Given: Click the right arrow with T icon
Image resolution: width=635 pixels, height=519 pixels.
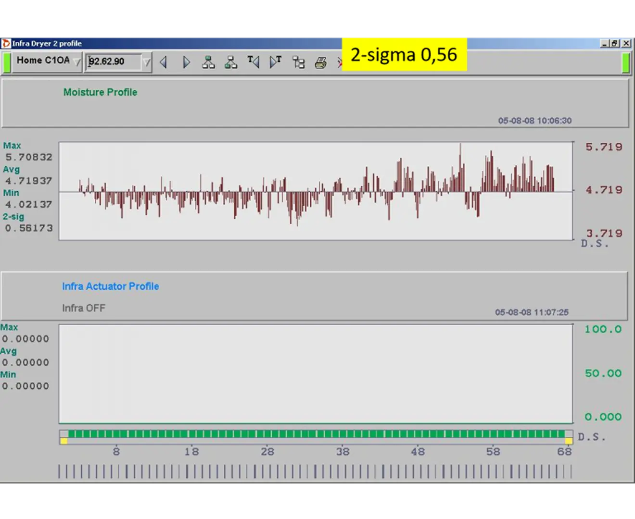Looking at the screenshot, I should pos(276,62).
